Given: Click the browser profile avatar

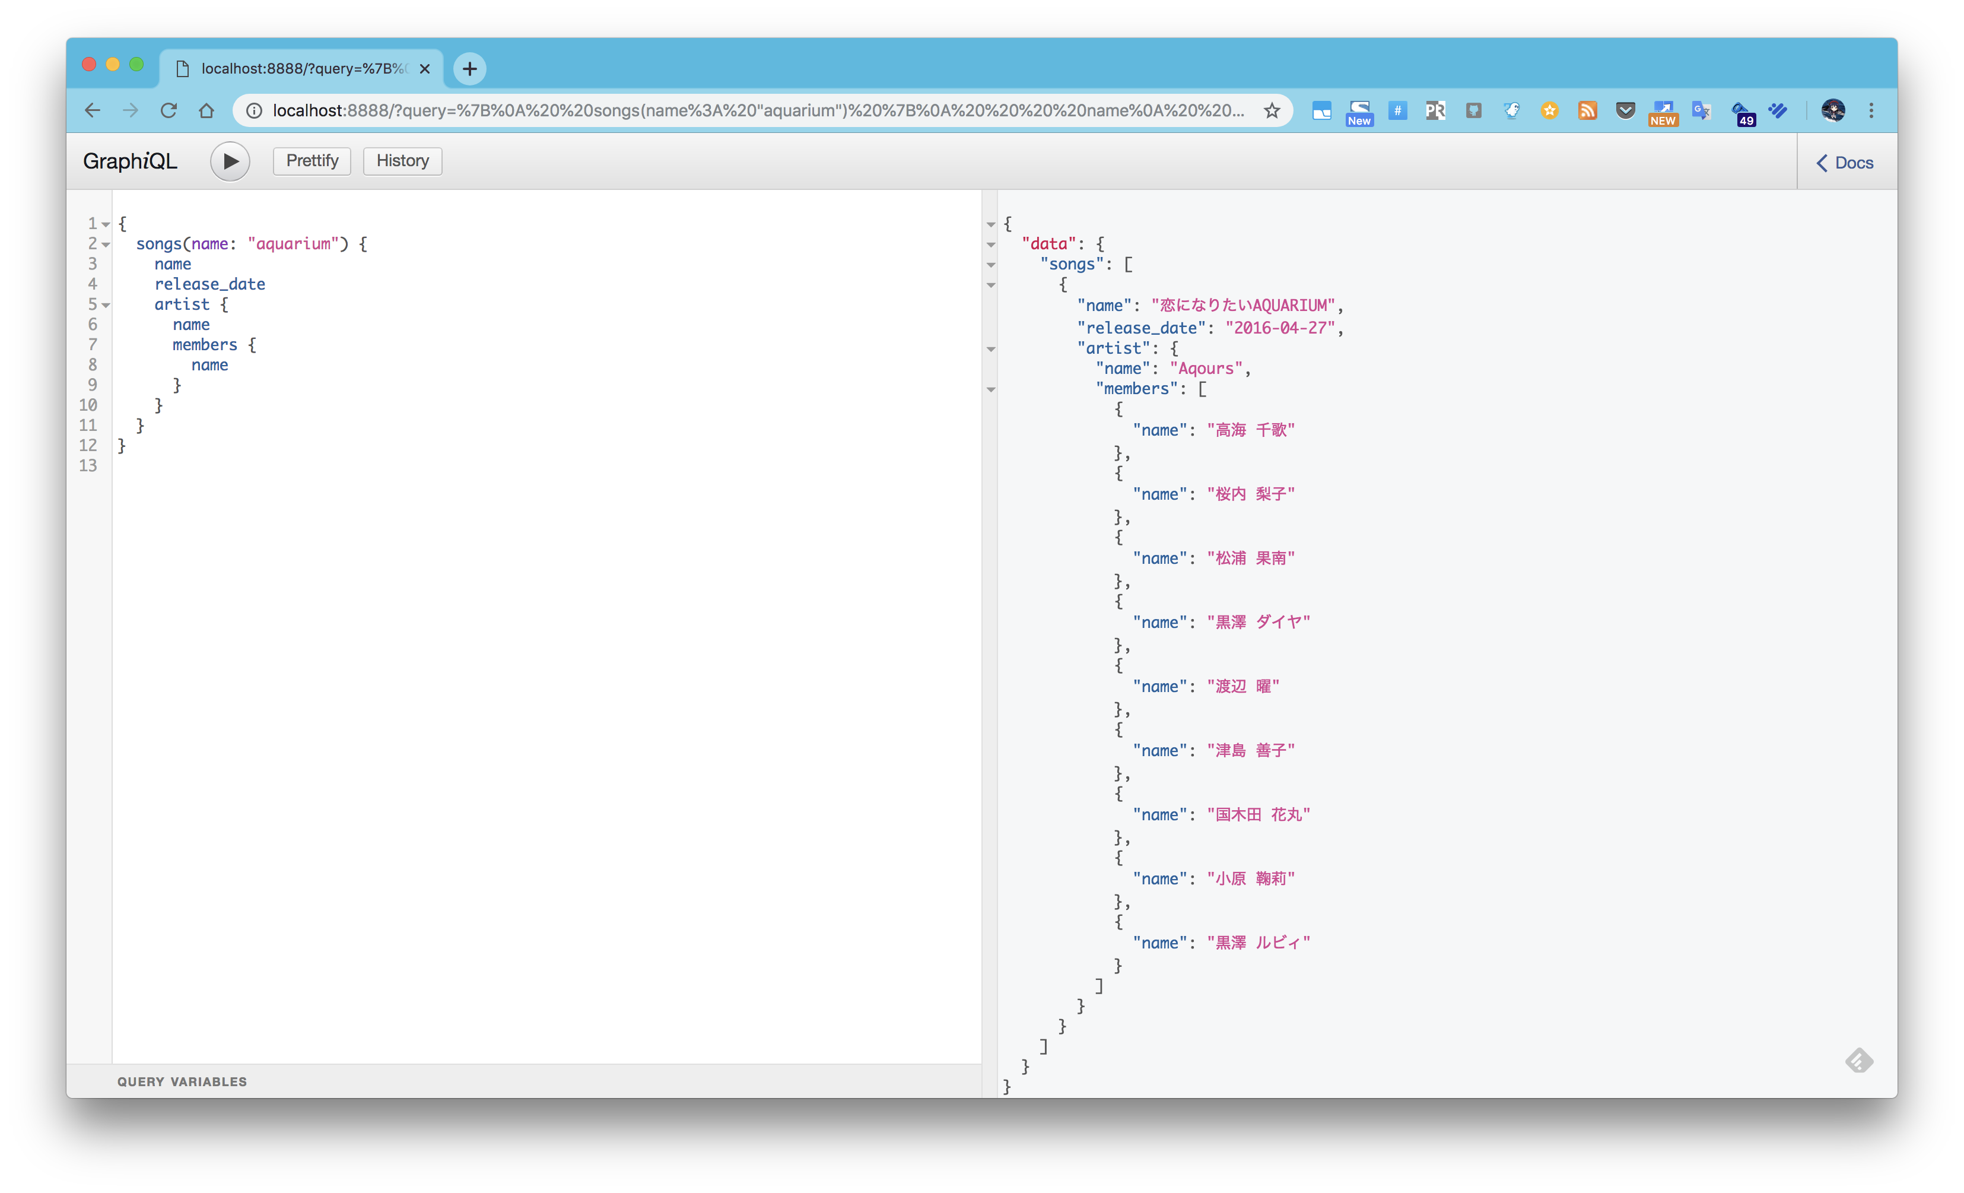Looking at the screenshot, I should (1833, 111).
